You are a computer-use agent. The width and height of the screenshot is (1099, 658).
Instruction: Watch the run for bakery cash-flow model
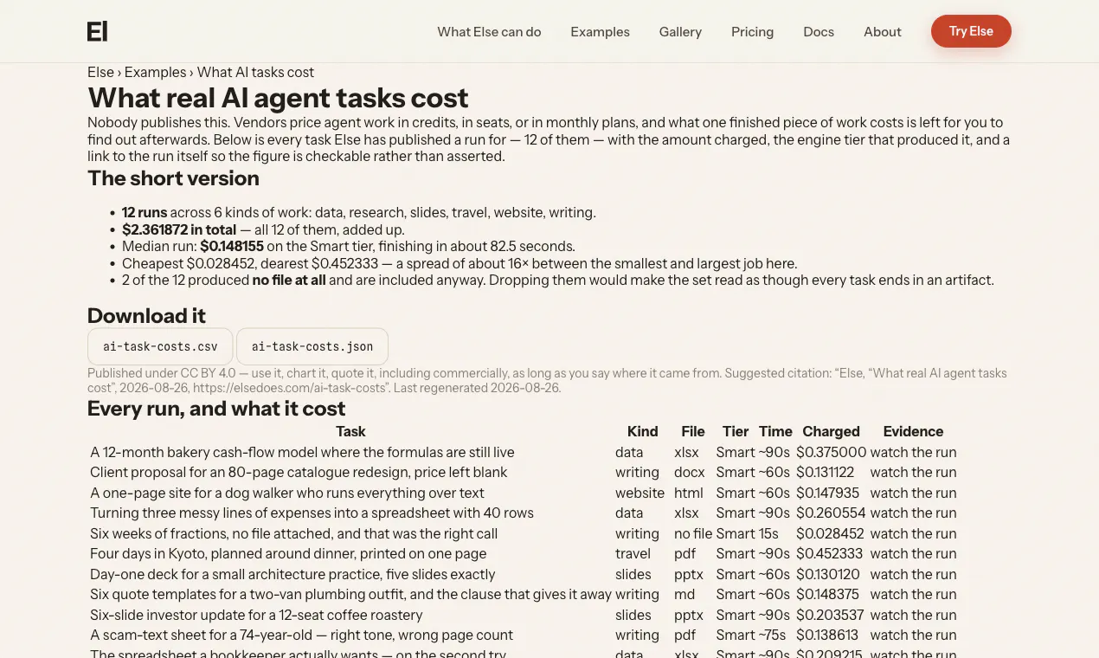[x=913, y=452]
